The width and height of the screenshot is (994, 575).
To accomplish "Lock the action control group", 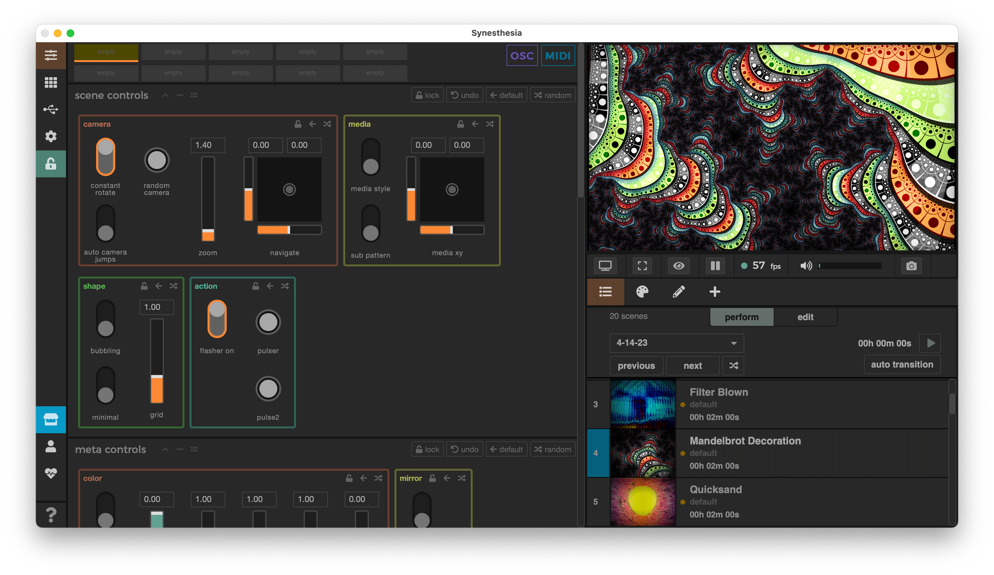I will (x=255, y=286).
